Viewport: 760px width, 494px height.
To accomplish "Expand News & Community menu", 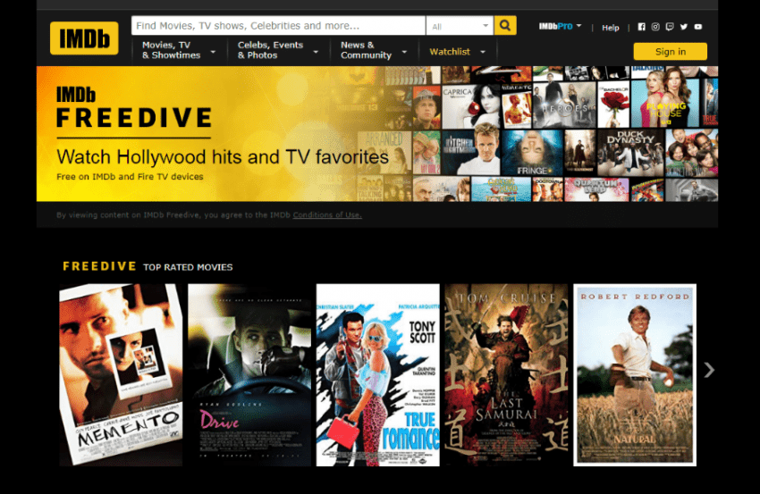I will pos(374,50).
